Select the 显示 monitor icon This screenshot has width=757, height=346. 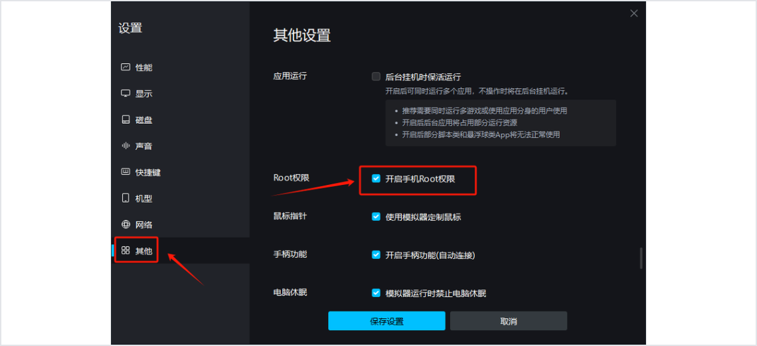pos(126,93)
